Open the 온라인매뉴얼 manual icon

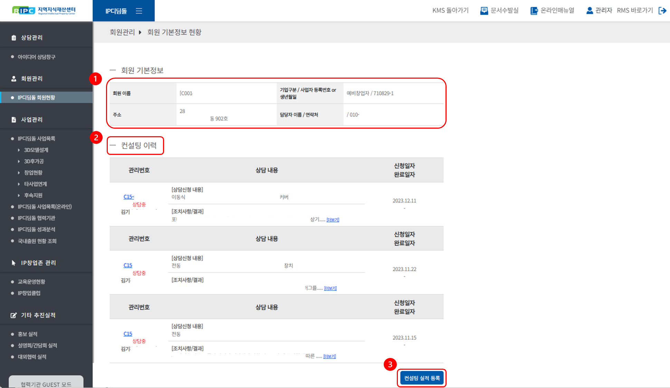pos(534,11)
